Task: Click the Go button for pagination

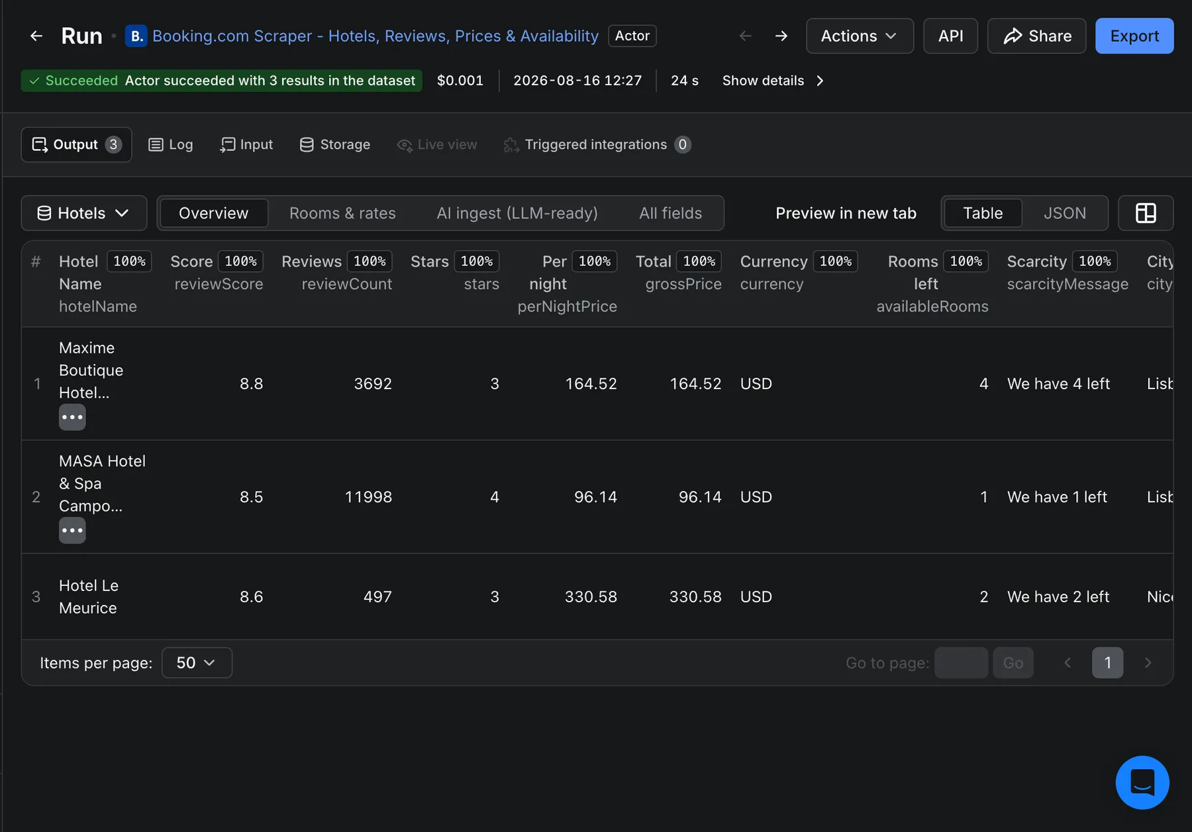Action: pyautogui.click(x=1013, y=663)
